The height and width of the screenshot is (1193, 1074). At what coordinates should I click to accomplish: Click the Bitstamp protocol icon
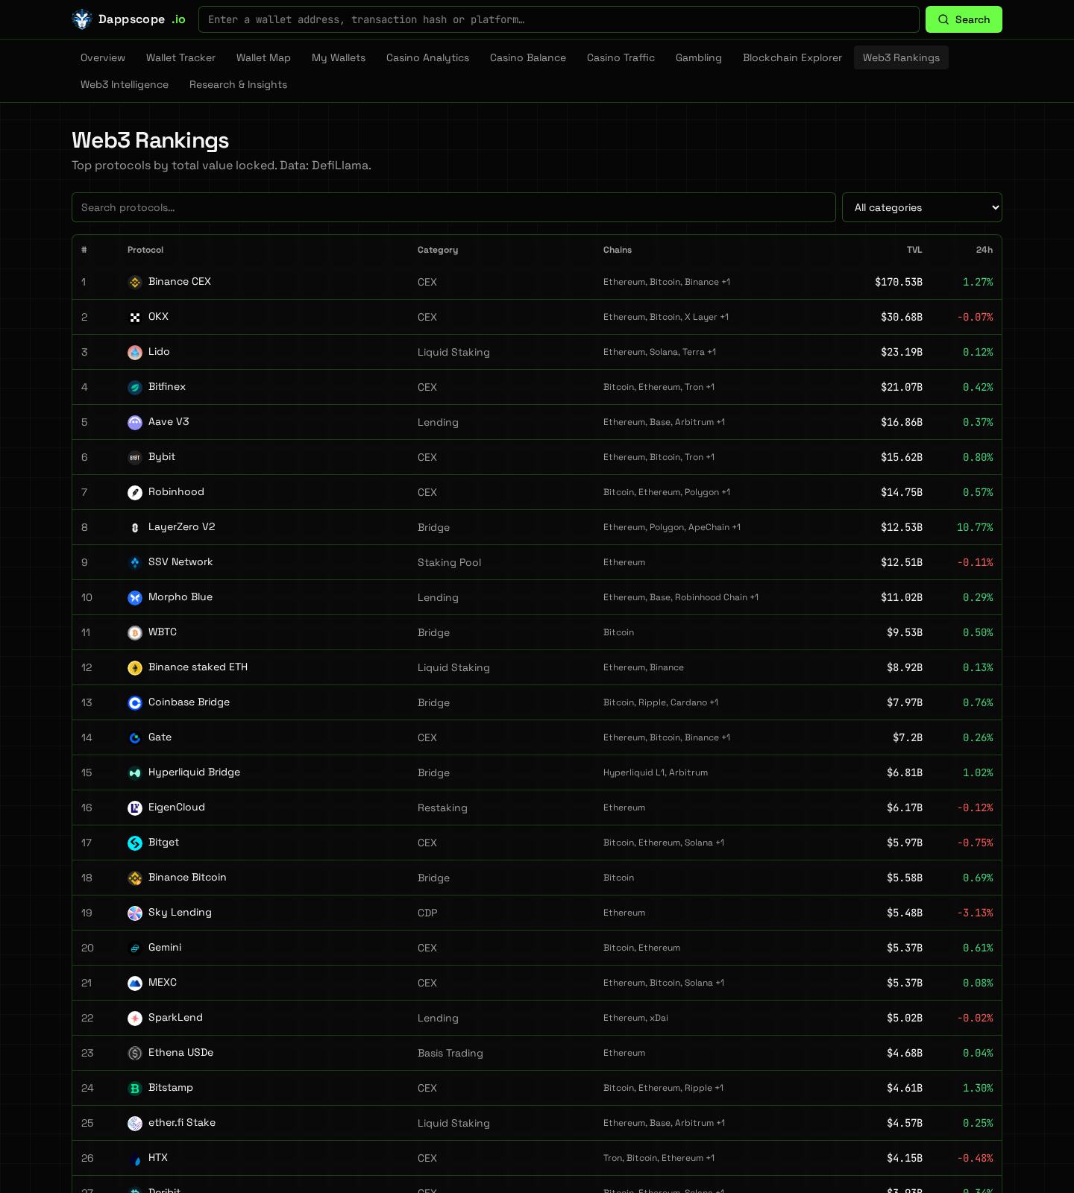point(135,1089)
